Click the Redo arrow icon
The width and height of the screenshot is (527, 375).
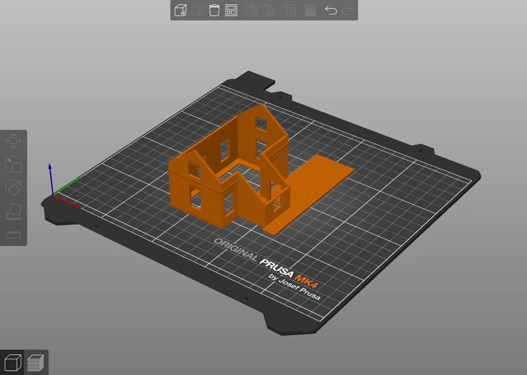(348, 10)
